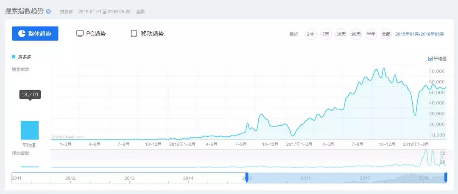458x194 pixels.
Task: Click the right handle of the timeline range slider
Action: pyautogui.click(x=446, y=178)
